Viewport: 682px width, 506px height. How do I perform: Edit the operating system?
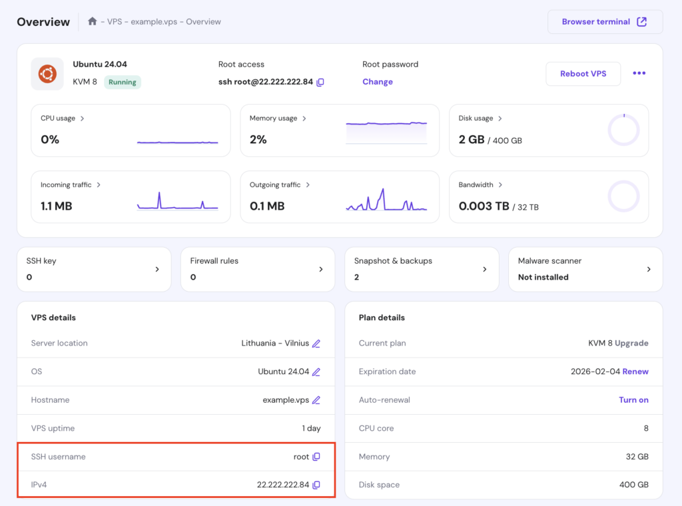point(315,372)
